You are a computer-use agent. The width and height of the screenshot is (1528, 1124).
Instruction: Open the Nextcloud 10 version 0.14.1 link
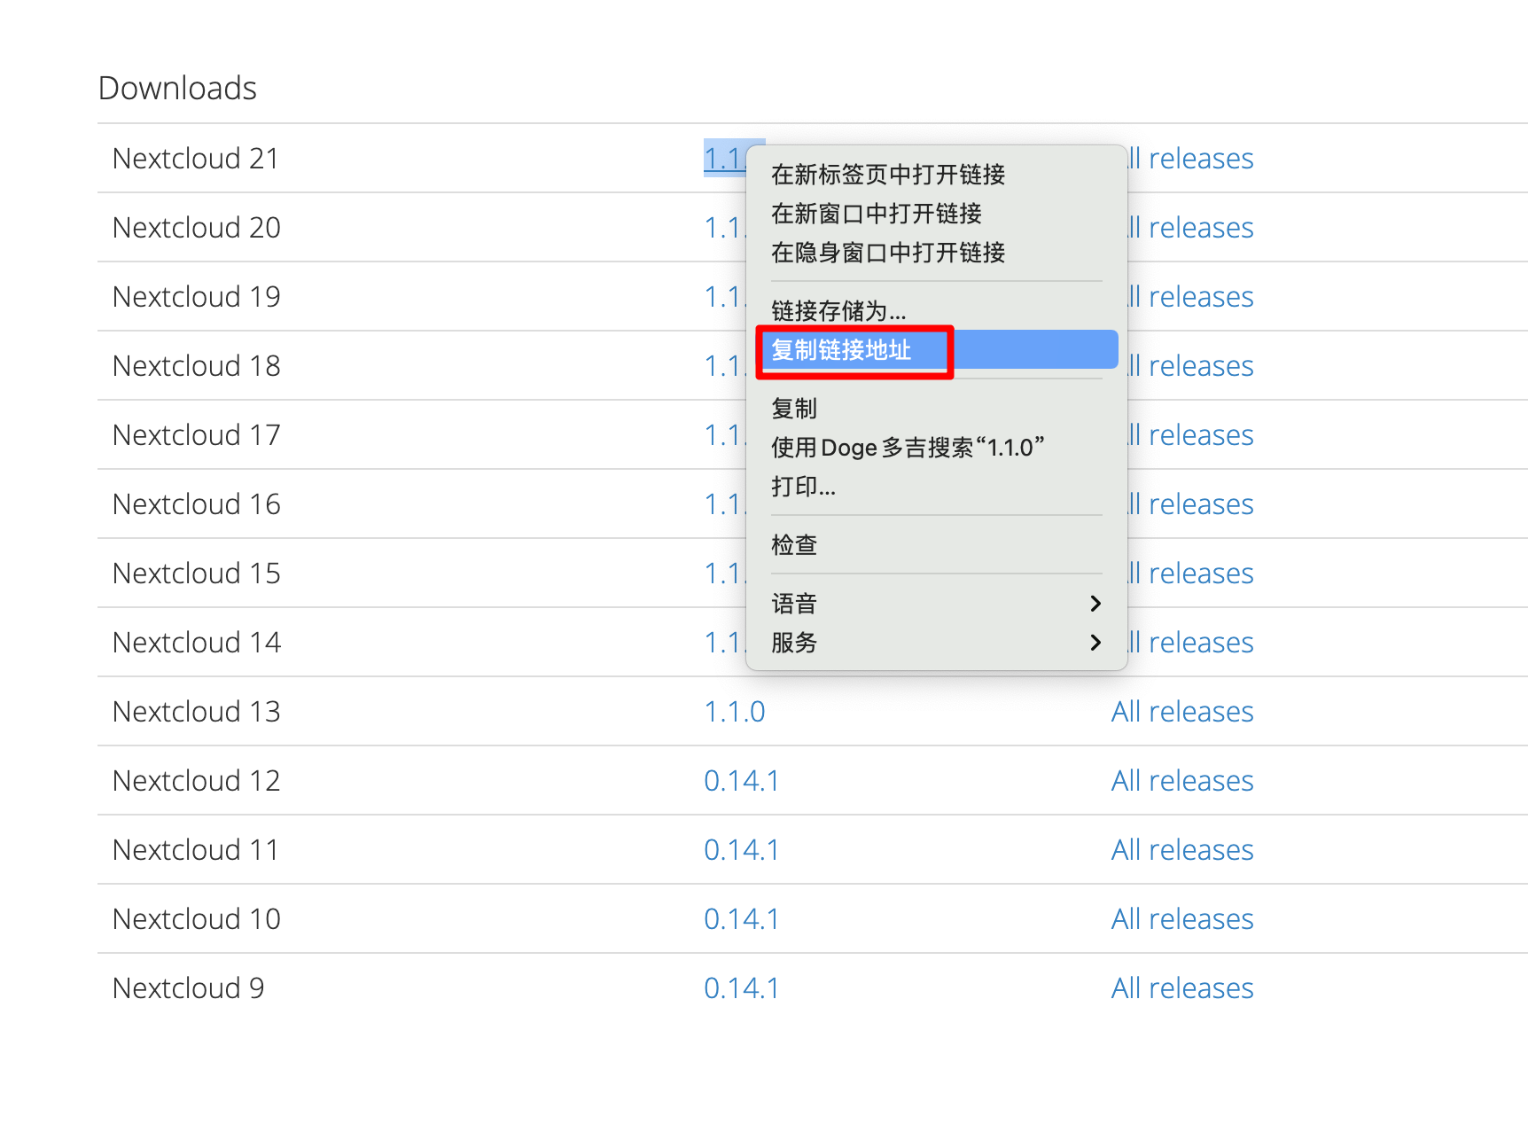741,919
